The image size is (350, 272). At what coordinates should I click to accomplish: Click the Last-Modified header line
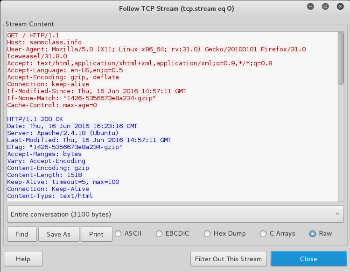tap(89, 140)
